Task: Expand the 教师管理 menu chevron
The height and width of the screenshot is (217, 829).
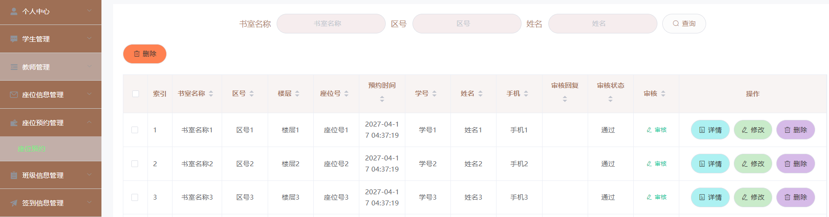Action: pos(89,66)
